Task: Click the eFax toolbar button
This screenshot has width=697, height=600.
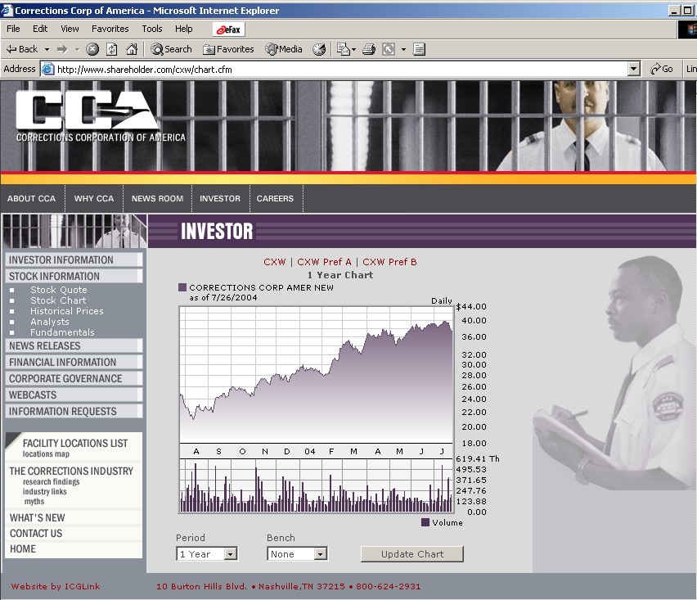Action: click(x=229, y=29)
